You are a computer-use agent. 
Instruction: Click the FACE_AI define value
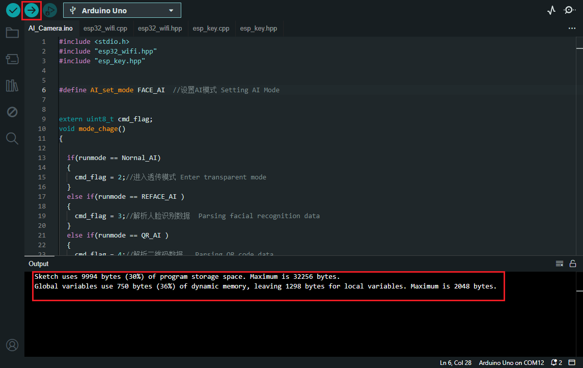pos(151,90)
